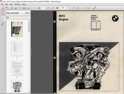This screenshot has height=94, width=124.
Task: Open the View menu
Action: (11, 4)
